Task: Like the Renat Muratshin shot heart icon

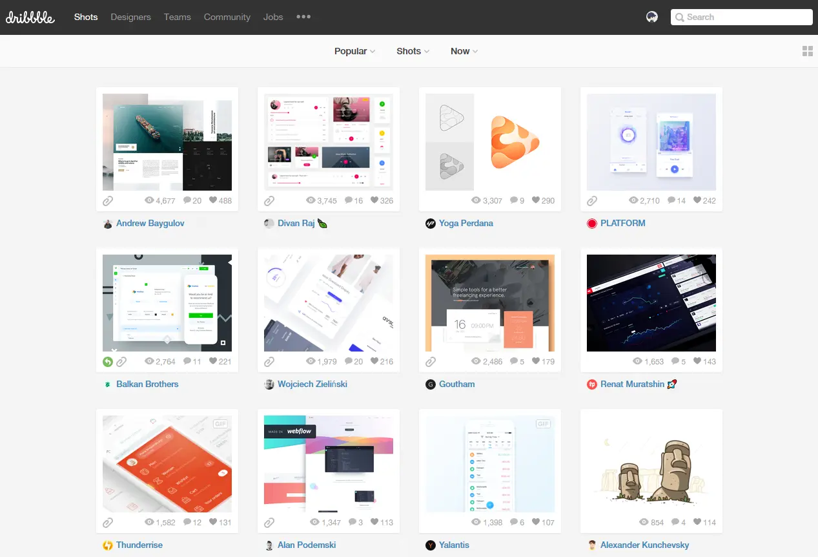Action: [697, 361]
